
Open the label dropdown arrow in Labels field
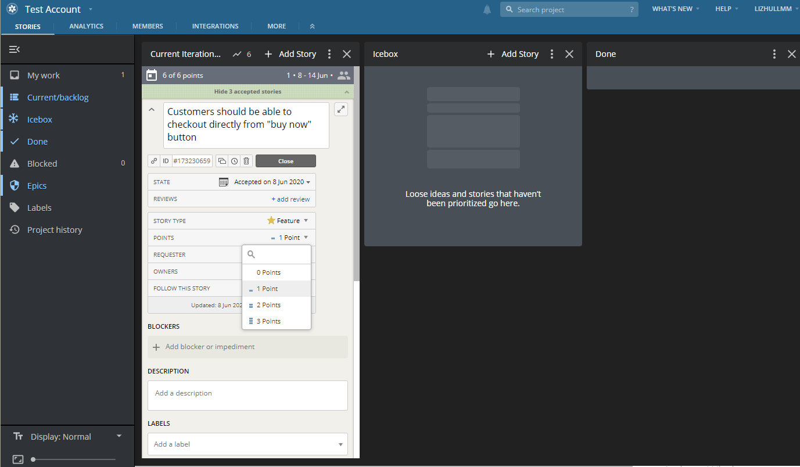pos(340,444)
